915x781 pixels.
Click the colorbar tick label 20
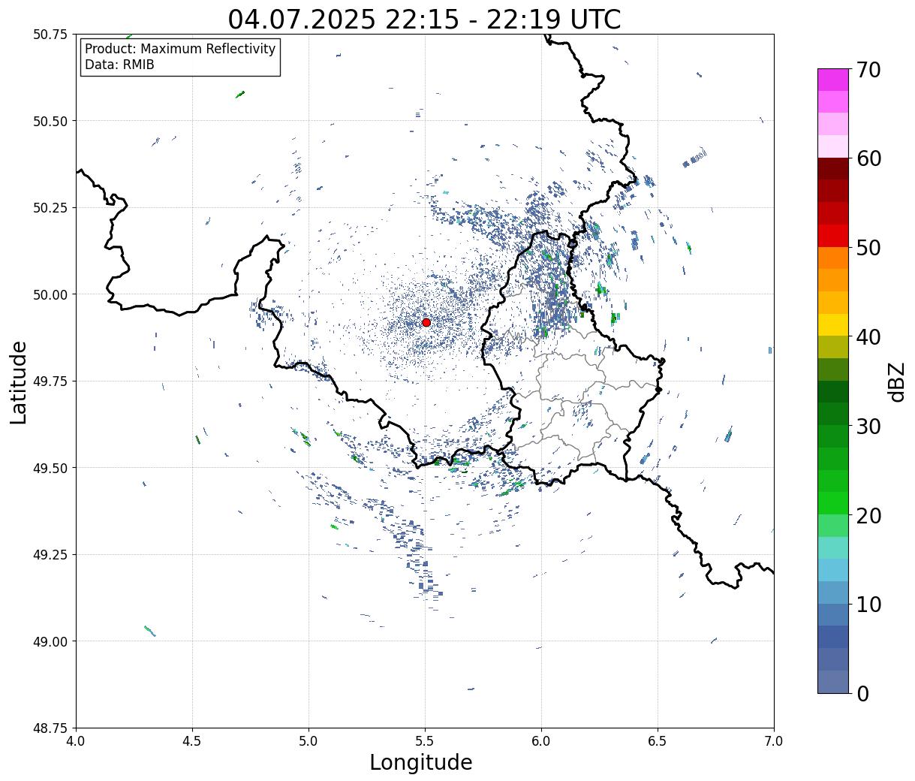868,515
